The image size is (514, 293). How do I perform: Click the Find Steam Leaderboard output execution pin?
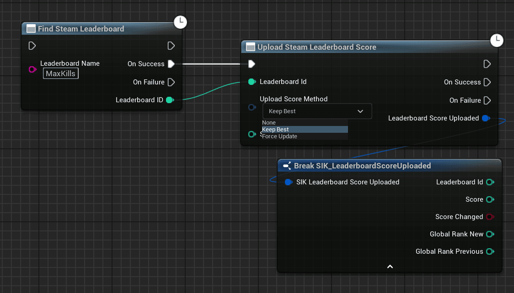pyautogui.click(x=171, y=46)
